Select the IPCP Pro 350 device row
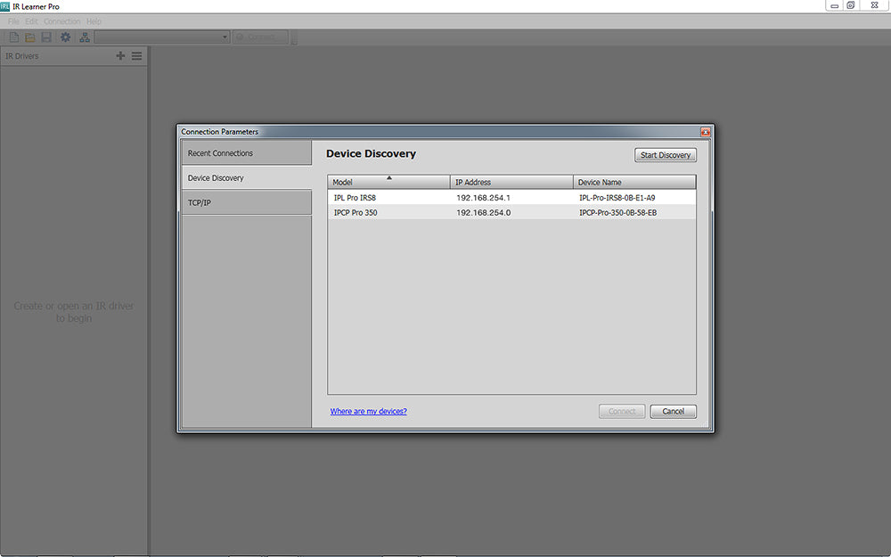891x557 pixels. pos(511,213)
